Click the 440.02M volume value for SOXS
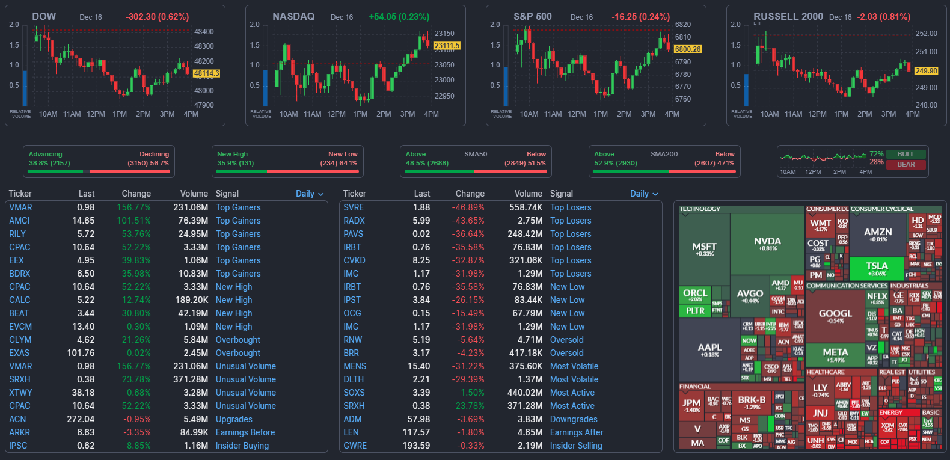950x460 pixels. (x=525, y=393)
